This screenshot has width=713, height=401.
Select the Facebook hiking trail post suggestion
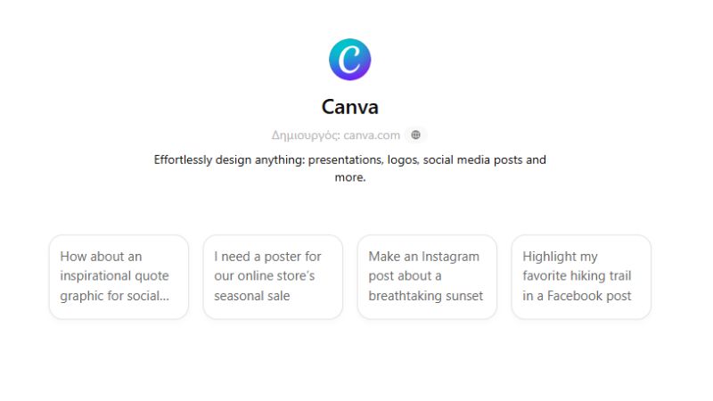tap(581, 277)
